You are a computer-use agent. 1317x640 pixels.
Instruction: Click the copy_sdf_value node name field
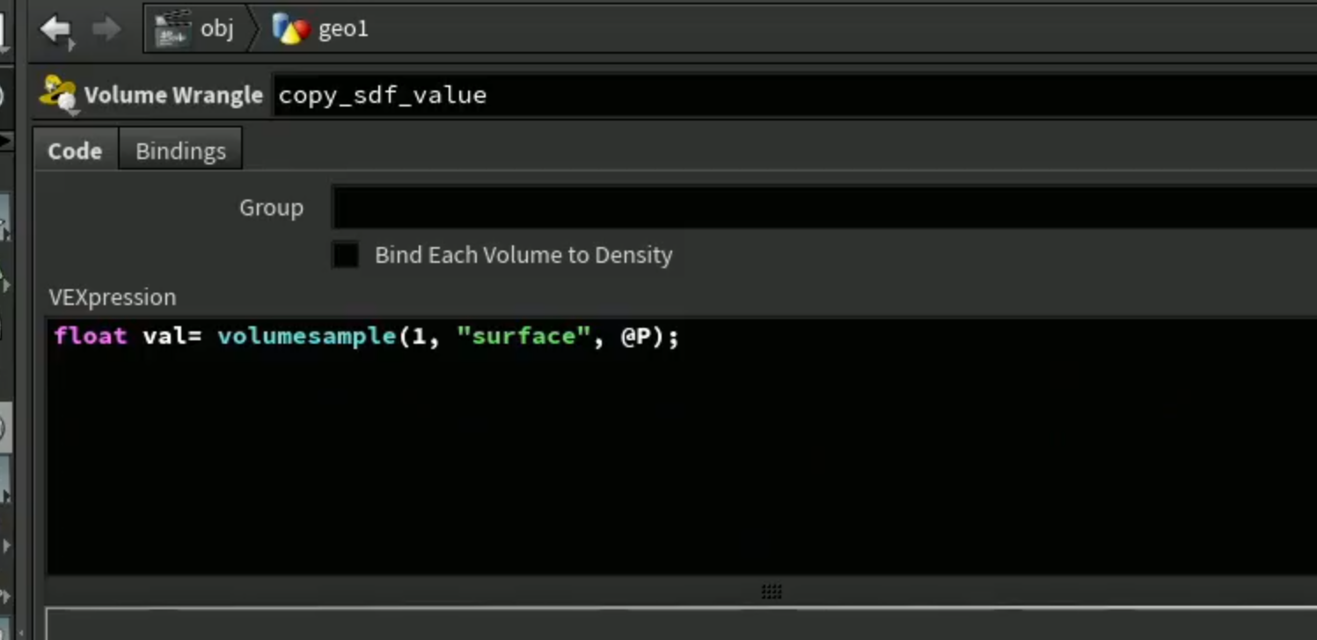point(795,95)
